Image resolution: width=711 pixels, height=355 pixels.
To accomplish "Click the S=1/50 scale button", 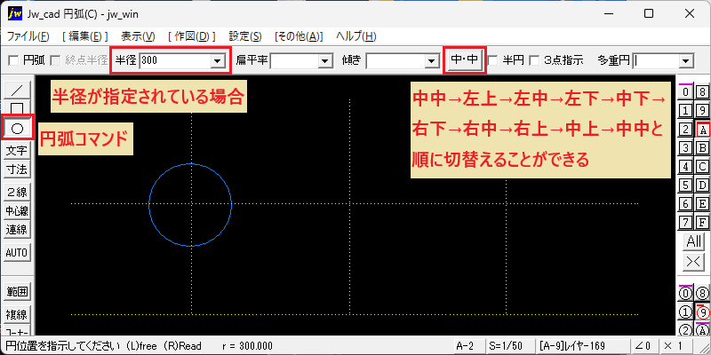I will (509, 346).
